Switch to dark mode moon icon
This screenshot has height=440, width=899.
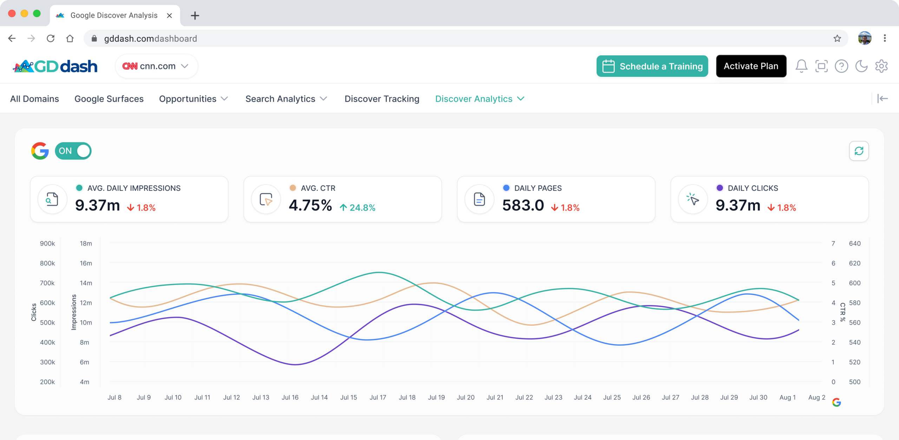tap(861, 66)
